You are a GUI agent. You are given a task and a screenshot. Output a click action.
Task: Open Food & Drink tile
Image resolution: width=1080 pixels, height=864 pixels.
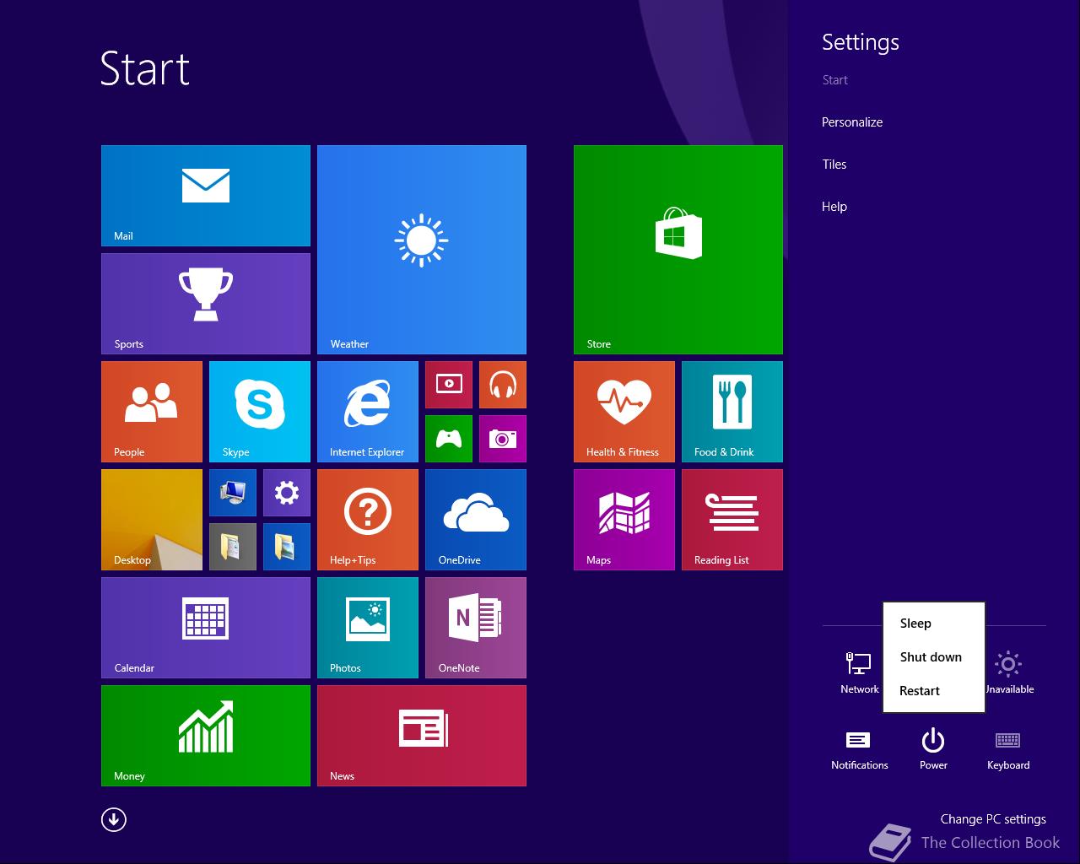pos(732,412)
